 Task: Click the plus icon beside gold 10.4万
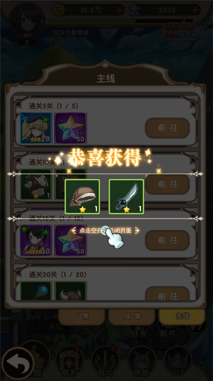tap(119, 10)
